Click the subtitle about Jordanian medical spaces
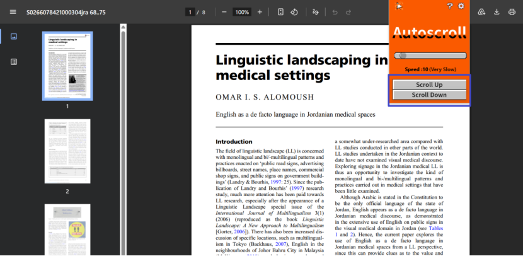Viewport: 523px width, 256px height. point(296,115)
